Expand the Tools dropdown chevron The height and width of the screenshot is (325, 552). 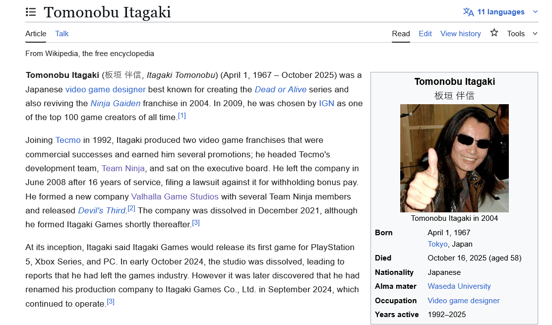pos(535,34)
